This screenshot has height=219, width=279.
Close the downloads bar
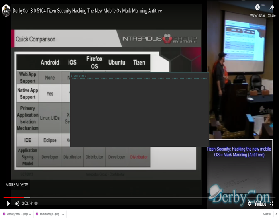pyautogui.click(x=276, y=214)
